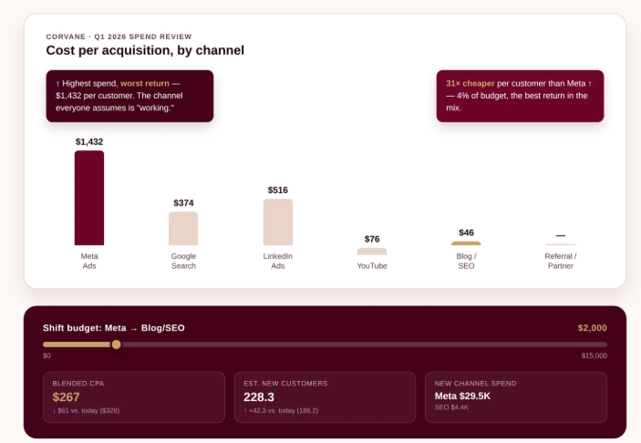This screenshot has height=443, width=641.
Task: Click the $0 slider minimum label
Action: point(47,355)
